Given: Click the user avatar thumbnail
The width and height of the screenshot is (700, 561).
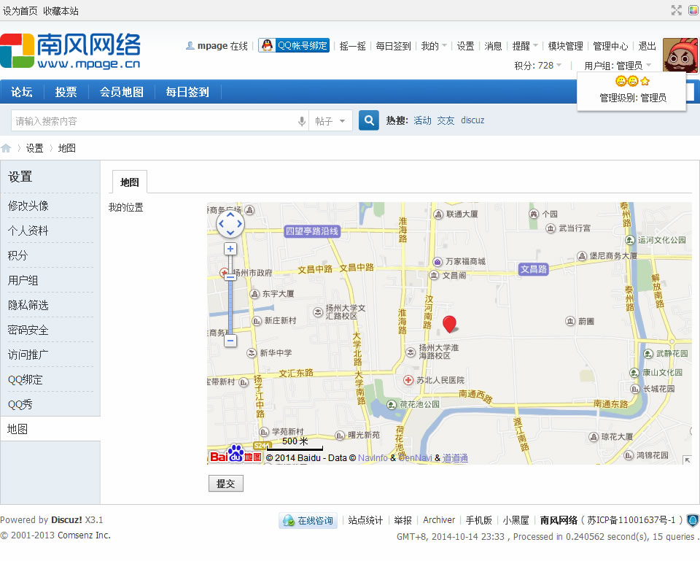Looking at the screenshot, I should pos(680,55).
